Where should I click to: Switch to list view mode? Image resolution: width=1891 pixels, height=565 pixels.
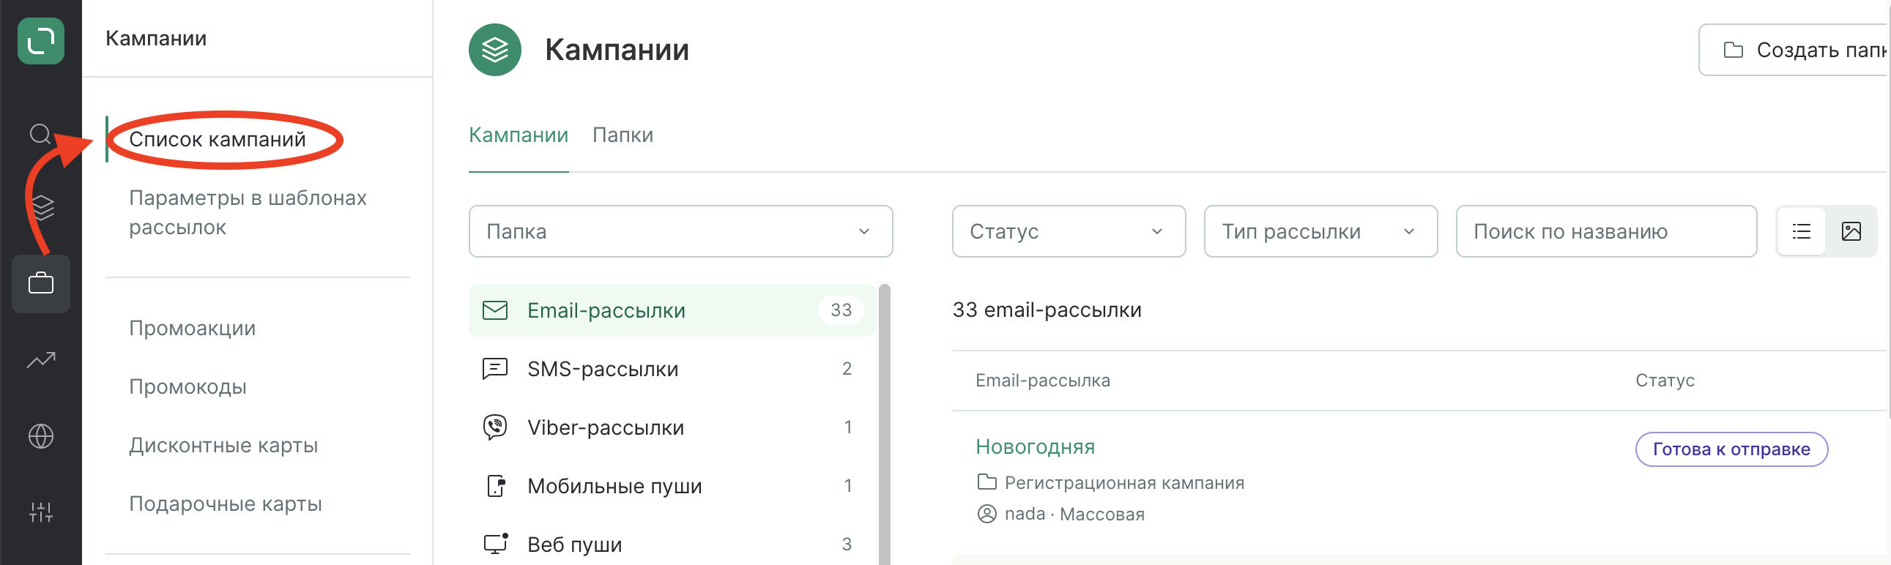click(1801, 231)
